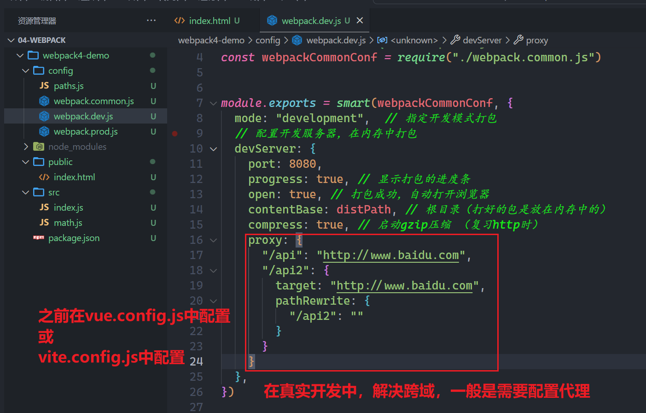
Task: Collapse the public folder chevron
Action: coord(25,162)
